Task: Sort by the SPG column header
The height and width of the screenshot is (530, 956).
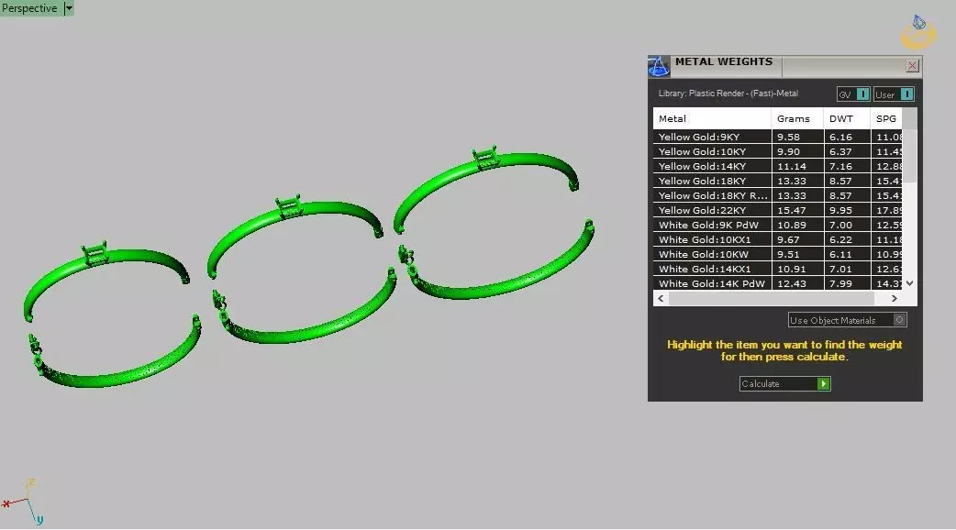Action: 886,119
